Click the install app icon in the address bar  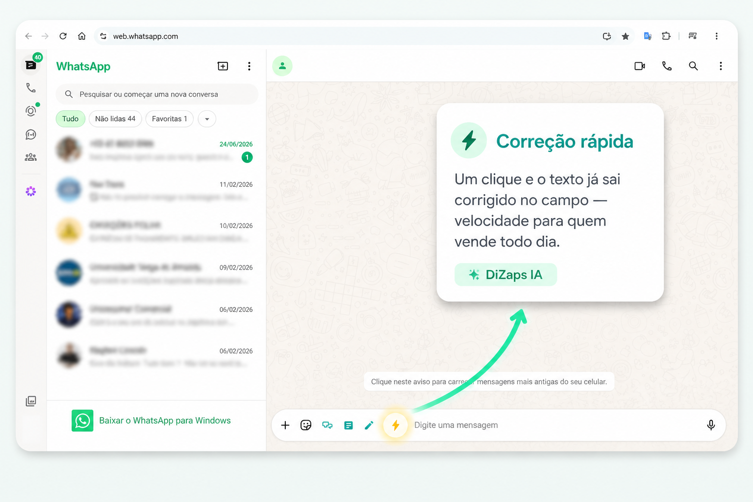(x=607, y=36)
